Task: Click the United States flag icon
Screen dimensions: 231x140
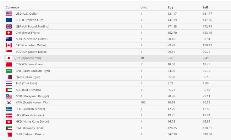Action: point(9,14)
